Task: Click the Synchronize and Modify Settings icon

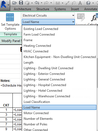Action: 27,3
